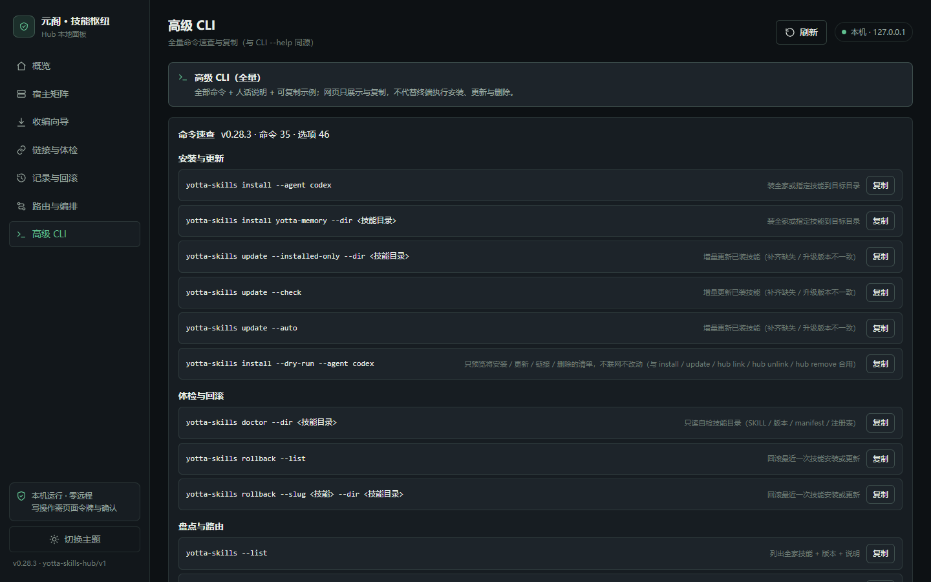Click the link icon beside 链接与体检
This screenshot has width=931, height=582.
[x=21, y=150]
